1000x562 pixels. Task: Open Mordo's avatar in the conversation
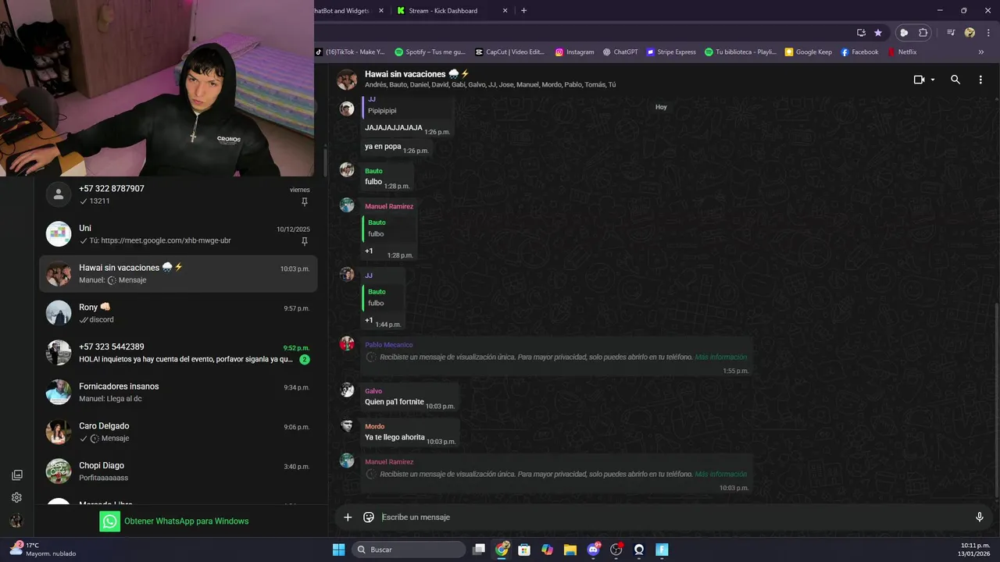347,425
